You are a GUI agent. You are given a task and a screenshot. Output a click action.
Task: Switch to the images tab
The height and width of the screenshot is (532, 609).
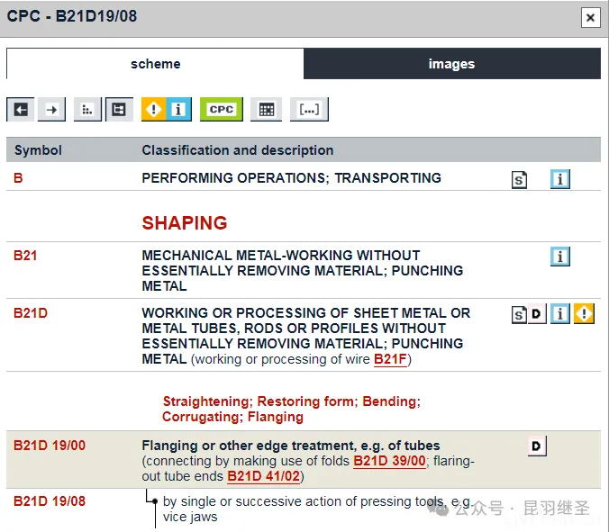point(451,64)
